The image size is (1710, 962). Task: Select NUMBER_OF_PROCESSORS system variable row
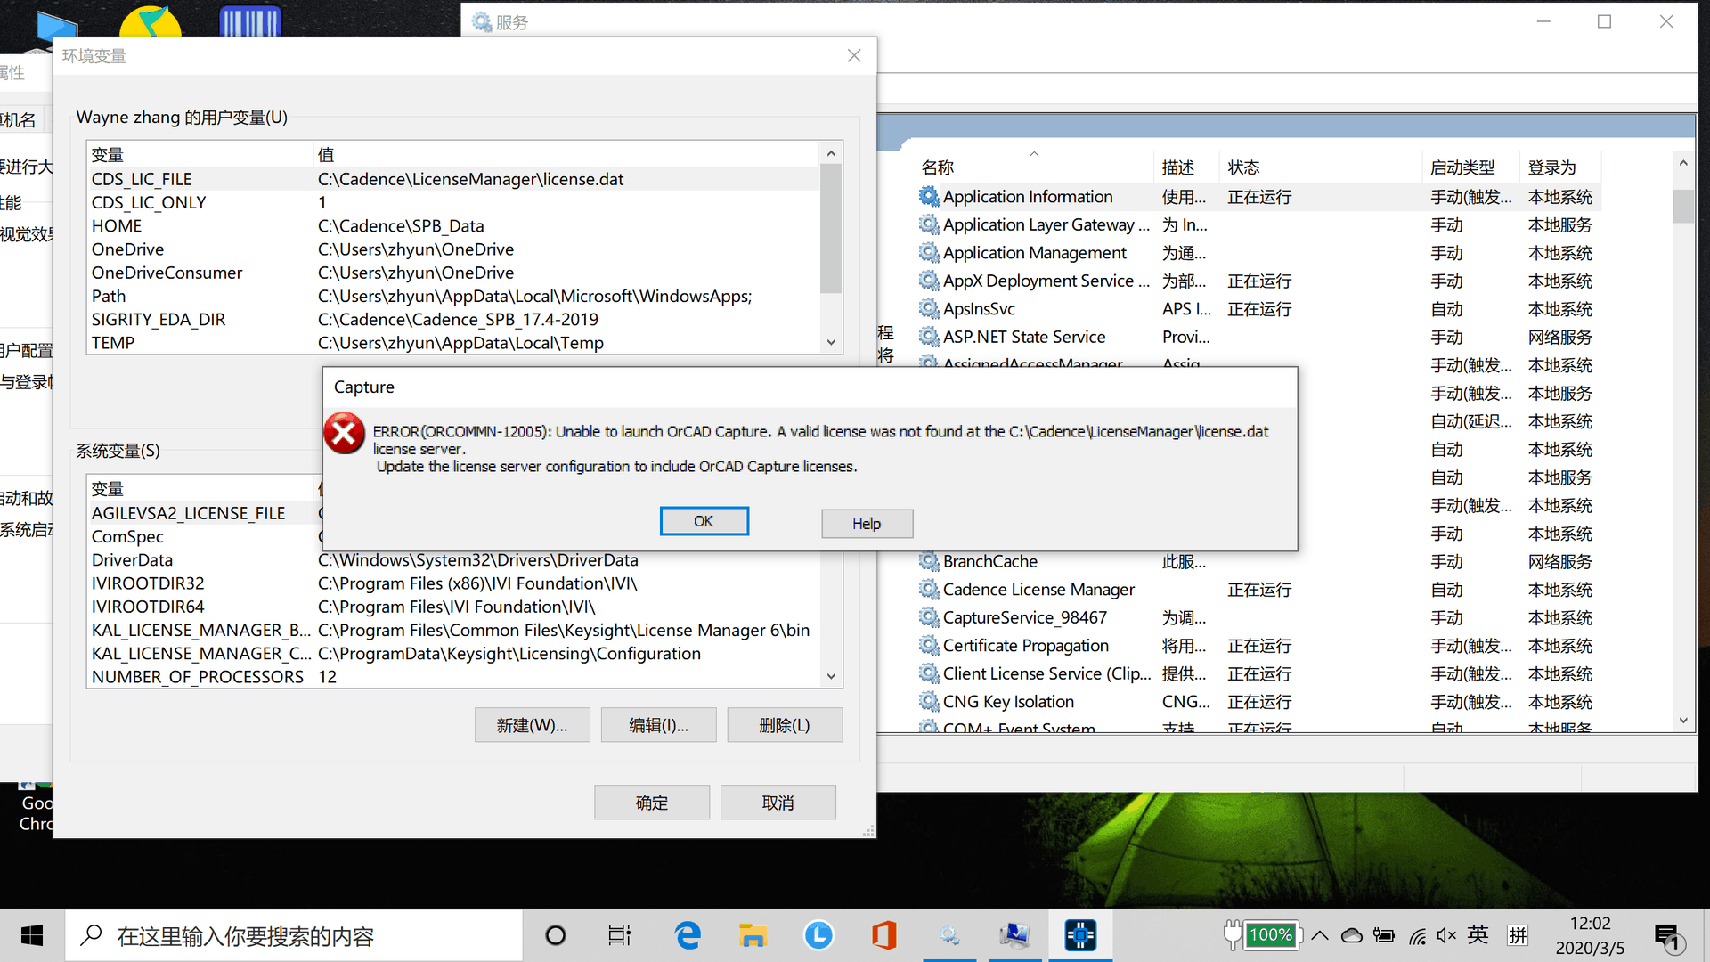453,676
